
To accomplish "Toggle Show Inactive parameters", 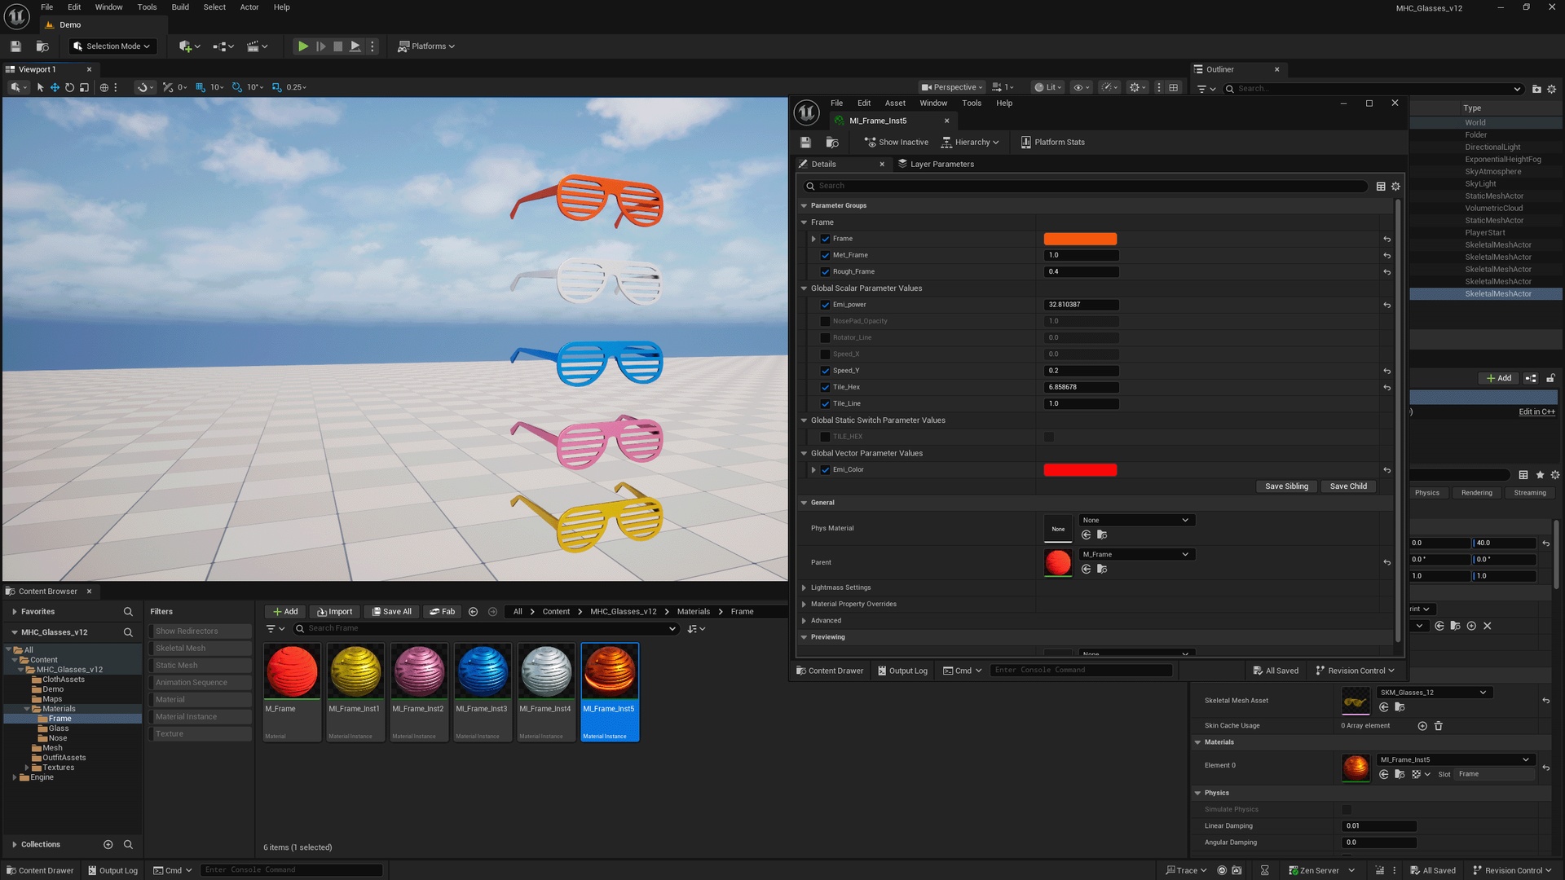I will 896,142.
